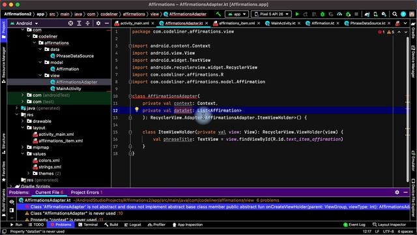Click the quick-fix lightbulb on line 12
Screen dimensions: 417x235
(137, 110)
